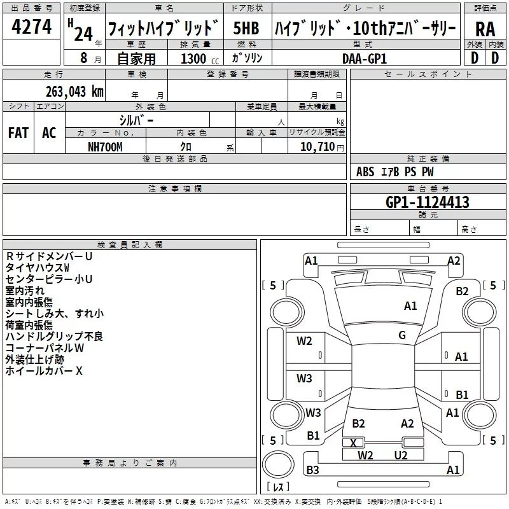Image resolution: width=509 pixels, height=509 pixels.
Task: Click the spare tire circle icon
Action: pyautogui.click(x=278, y=464)
